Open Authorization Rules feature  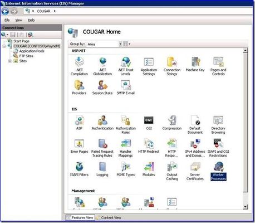(x=126, y=124)
